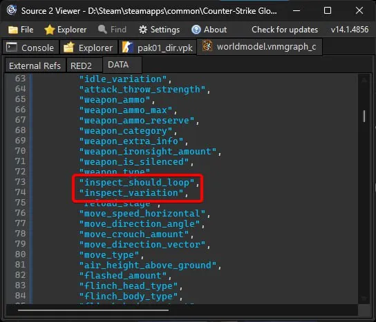Click the v14.1.4856 version label
This screenshot has width=376, height=322.
click(x=350, y=30)
